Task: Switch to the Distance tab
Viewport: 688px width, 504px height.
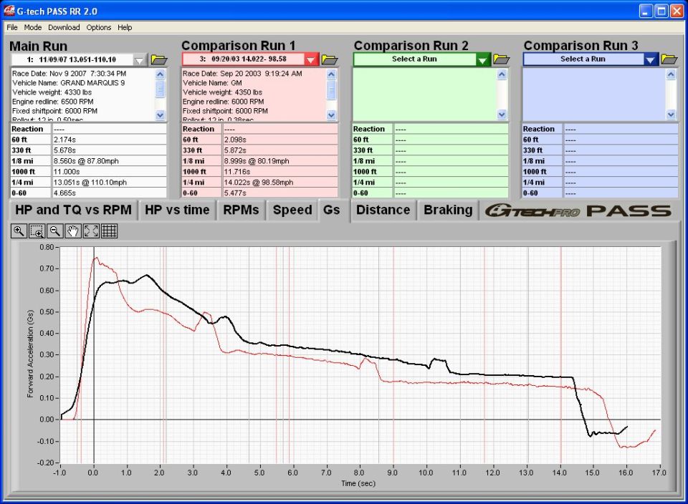Action: pyautogui.click(x=383, y=210)
